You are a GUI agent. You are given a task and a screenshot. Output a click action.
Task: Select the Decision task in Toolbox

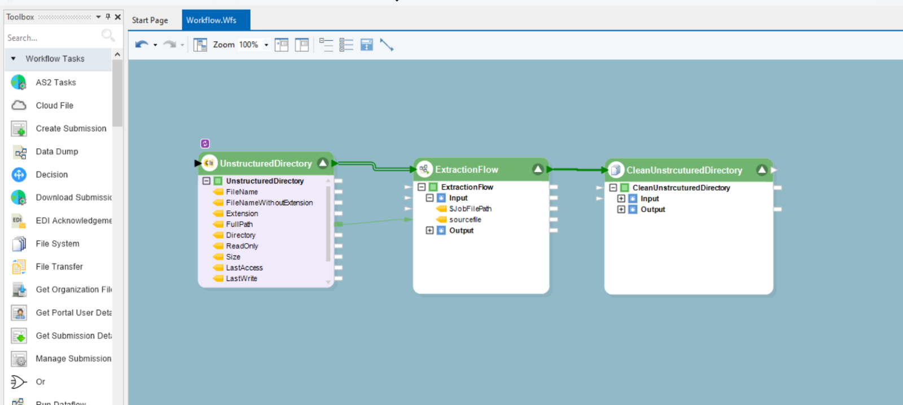51,175
